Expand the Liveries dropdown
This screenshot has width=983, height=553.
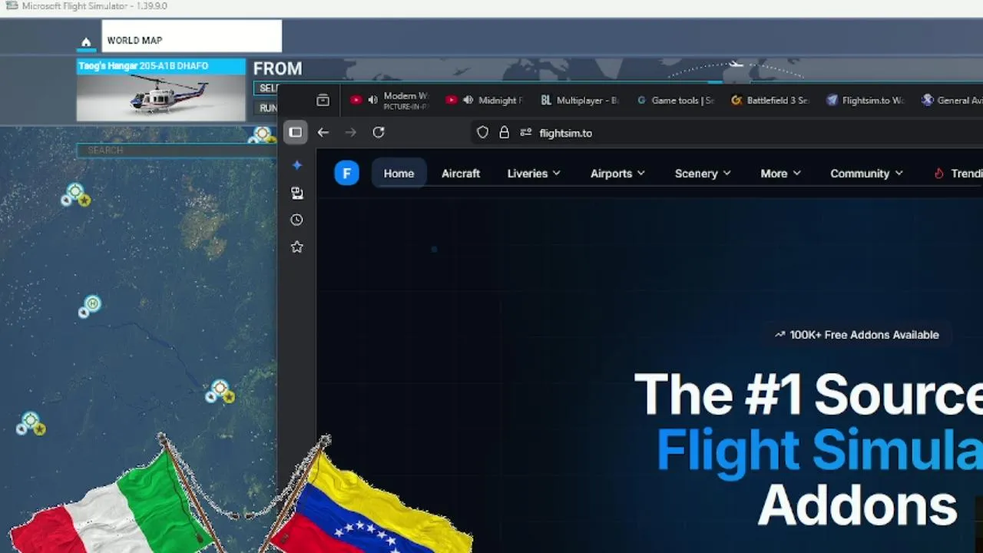(534, 174)
